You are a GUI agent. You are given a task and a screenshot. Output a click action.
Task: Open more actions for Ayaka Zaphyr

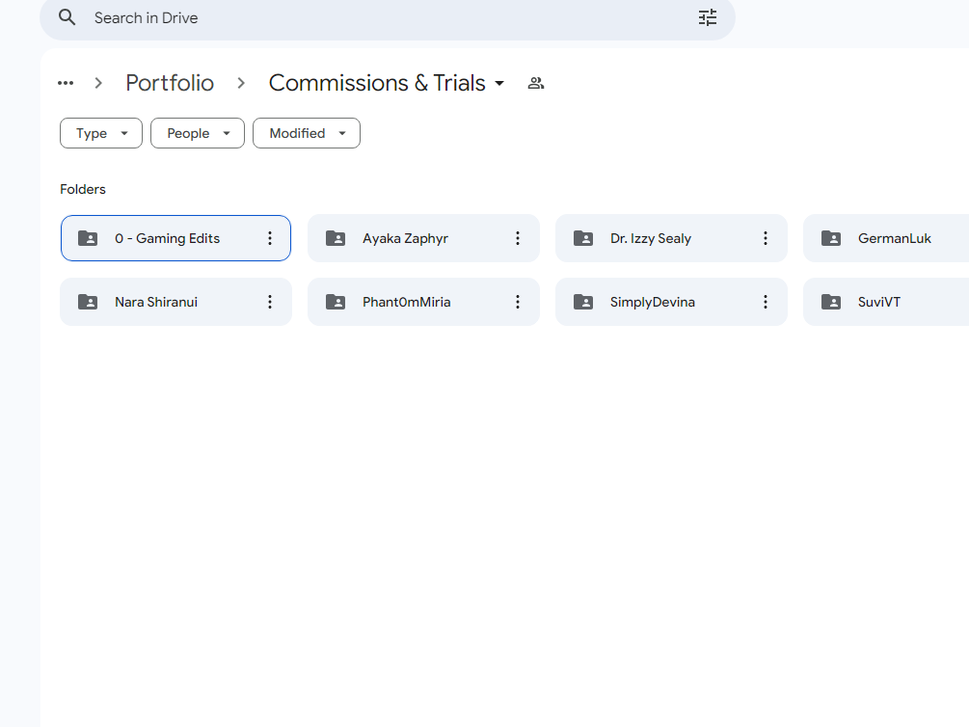coord(518,238)
